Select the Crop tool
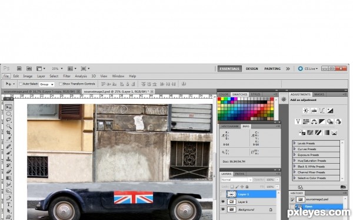The image size is (353, 220). 9,133
